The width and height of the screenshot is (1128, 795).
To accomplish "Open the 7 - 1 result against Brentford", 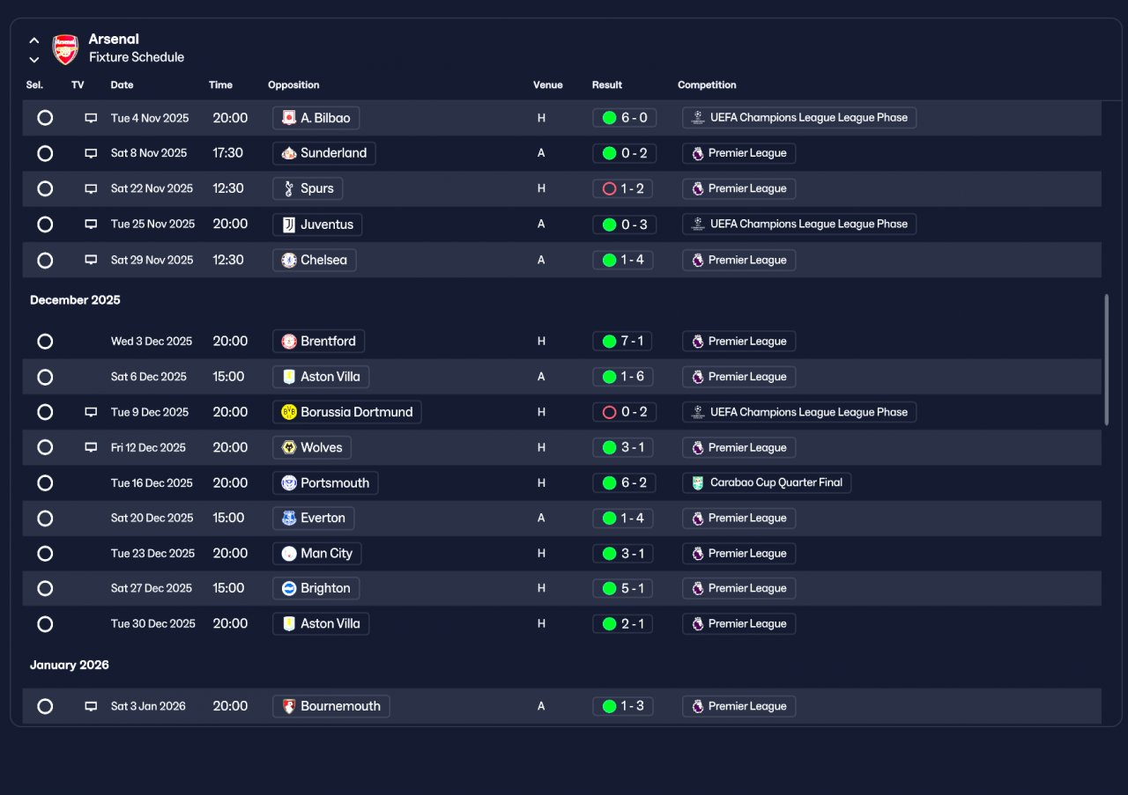I will 623,342.
